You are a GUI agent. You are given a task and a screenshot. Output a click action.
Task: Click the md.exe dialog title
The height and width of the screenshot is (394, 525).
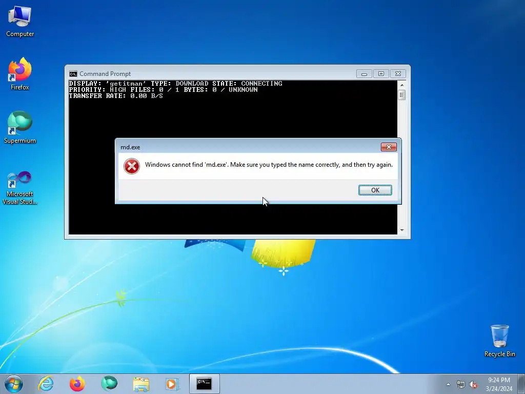[x=130, y=147]
